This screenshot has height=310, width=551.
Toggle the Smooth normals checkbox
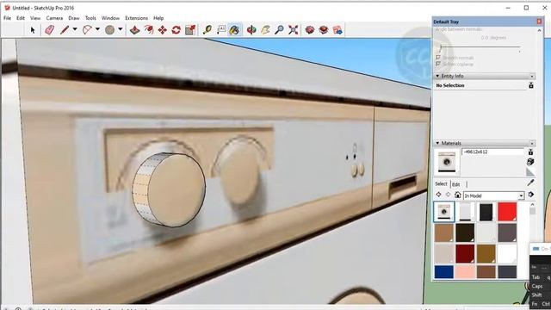(x=438, y=58)
